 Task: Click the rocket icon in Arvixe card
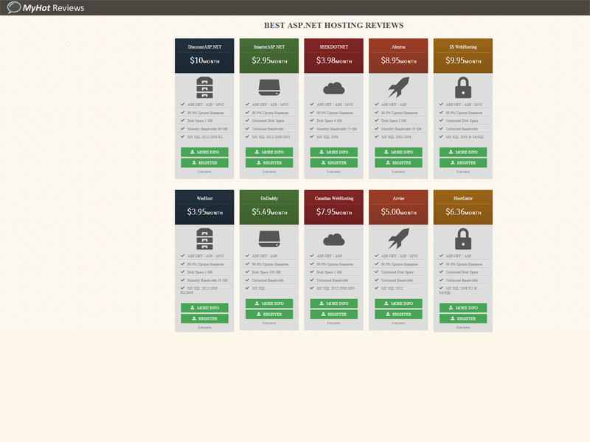click(398, 239)
